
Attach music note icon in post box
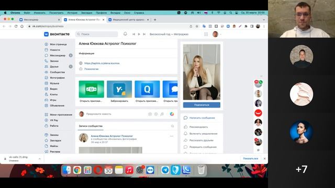(162, 114)
